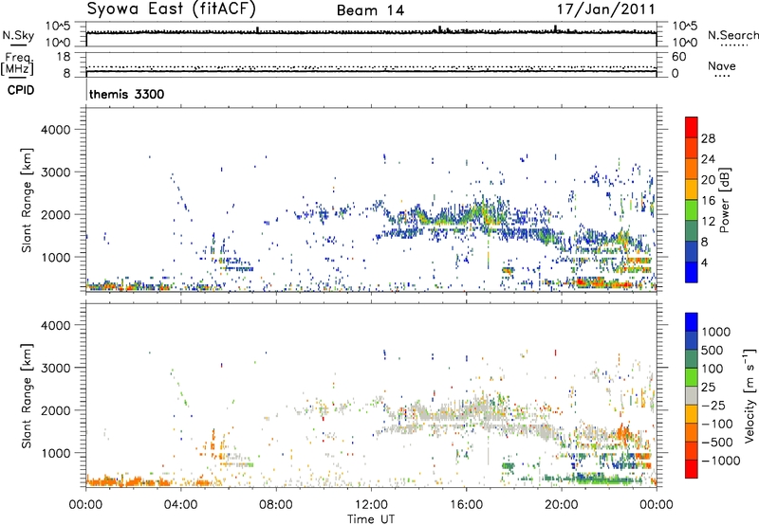Click the '4' Power colorbar tick
This screenshot has width=759, height=525.
pyautogui.click(x=705, y=263)
